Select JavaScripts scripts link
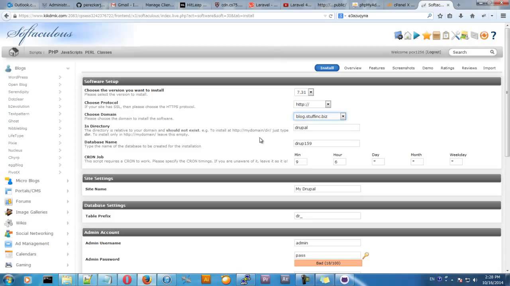 (72, 52)
